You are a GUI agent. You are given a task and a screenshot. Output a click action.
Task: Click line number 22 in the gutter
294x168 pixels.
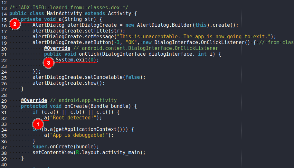(4, 60)
